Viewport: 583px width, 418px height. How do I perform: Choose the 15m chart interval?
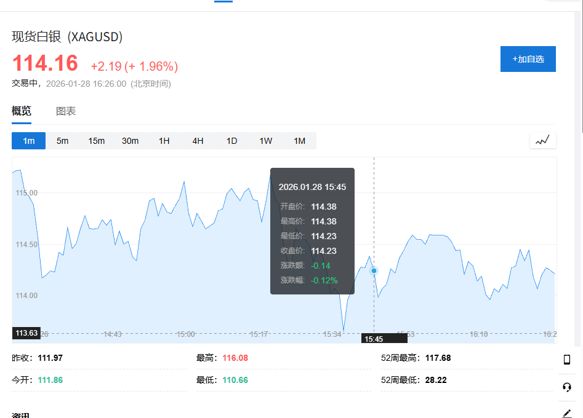tap(97, 141)
